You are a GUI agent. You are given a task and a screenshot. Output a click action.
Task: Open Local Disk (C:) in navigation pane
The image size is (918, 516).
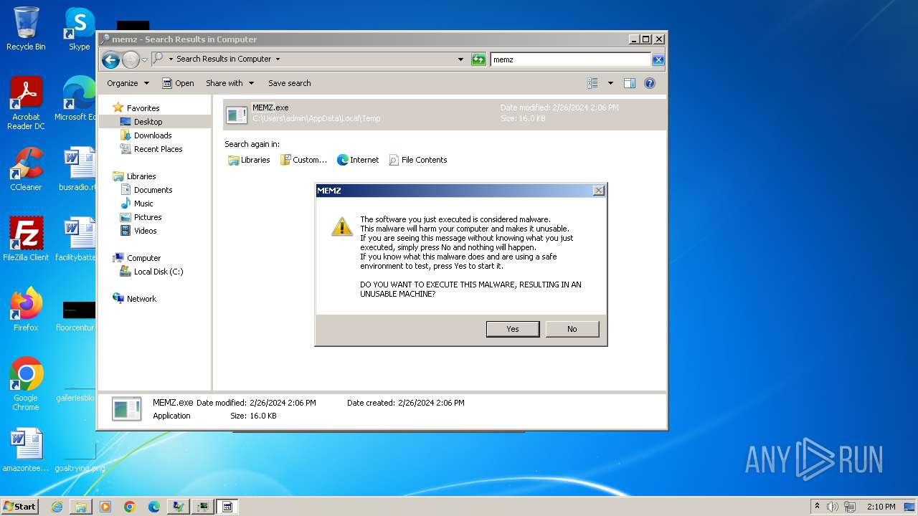tap(158, 272)
